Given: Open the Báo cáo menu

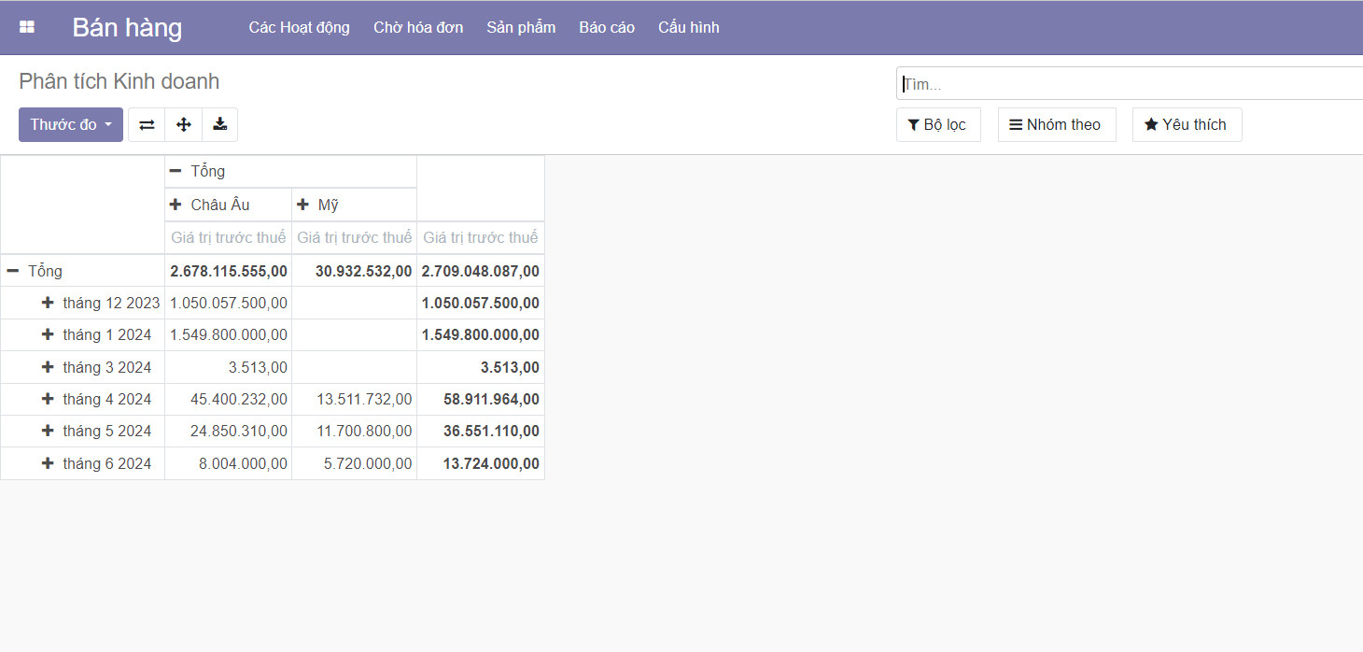Looking at the screenshot, I should point(606,27).
